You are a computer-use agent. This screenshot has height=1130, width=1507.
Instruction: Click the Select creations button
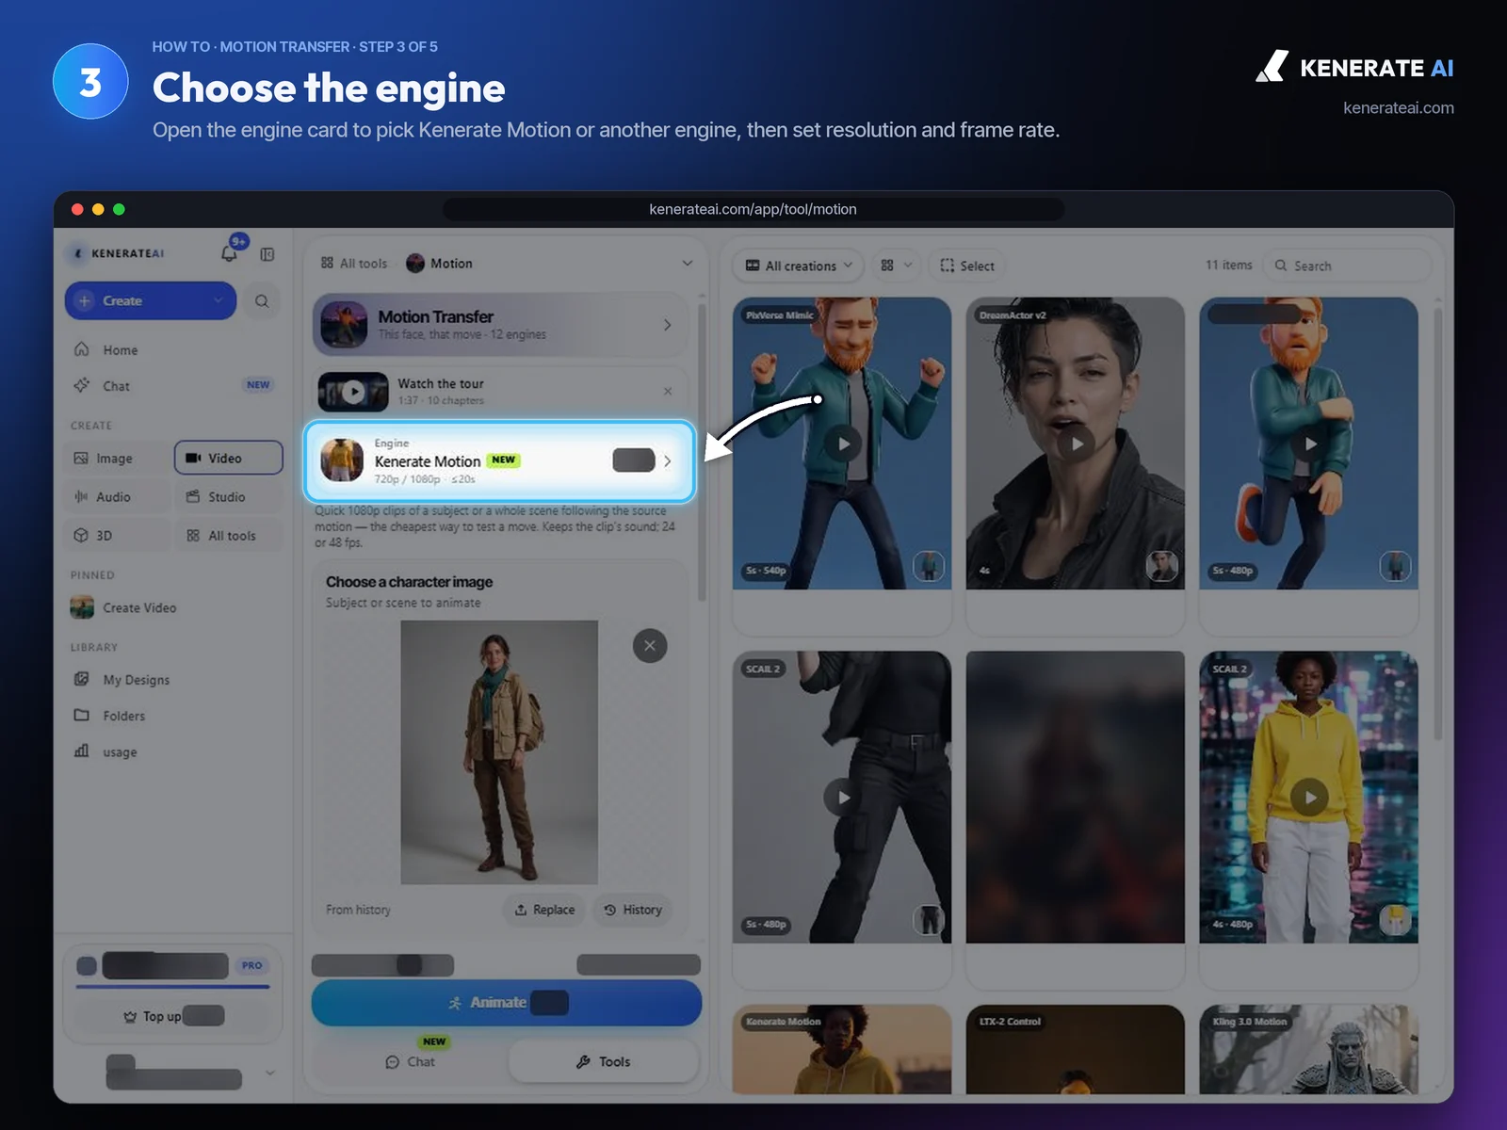967,266
